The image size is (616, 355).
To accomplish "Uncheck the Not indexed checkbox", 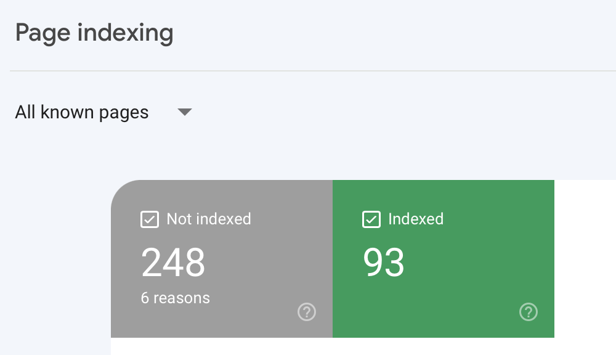I will [x=150, y=219].
